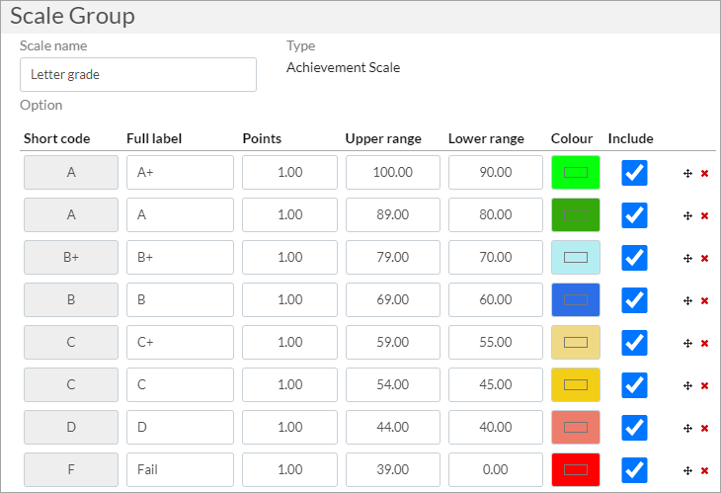The image size is (721, 493).
Task: Open the bright green colour swatch for A+
Action: pyautogui.click(x=575, y=173)
